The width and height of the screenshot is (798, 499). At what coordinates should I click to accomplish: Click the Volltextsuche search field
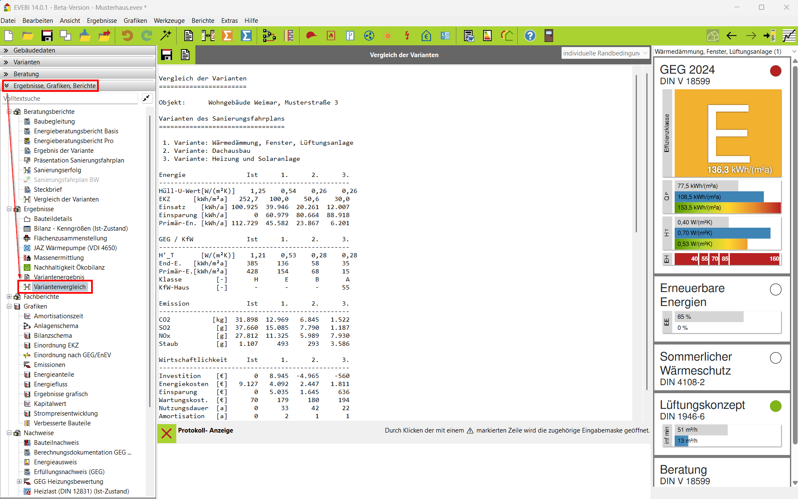click(x=70, y=99)
